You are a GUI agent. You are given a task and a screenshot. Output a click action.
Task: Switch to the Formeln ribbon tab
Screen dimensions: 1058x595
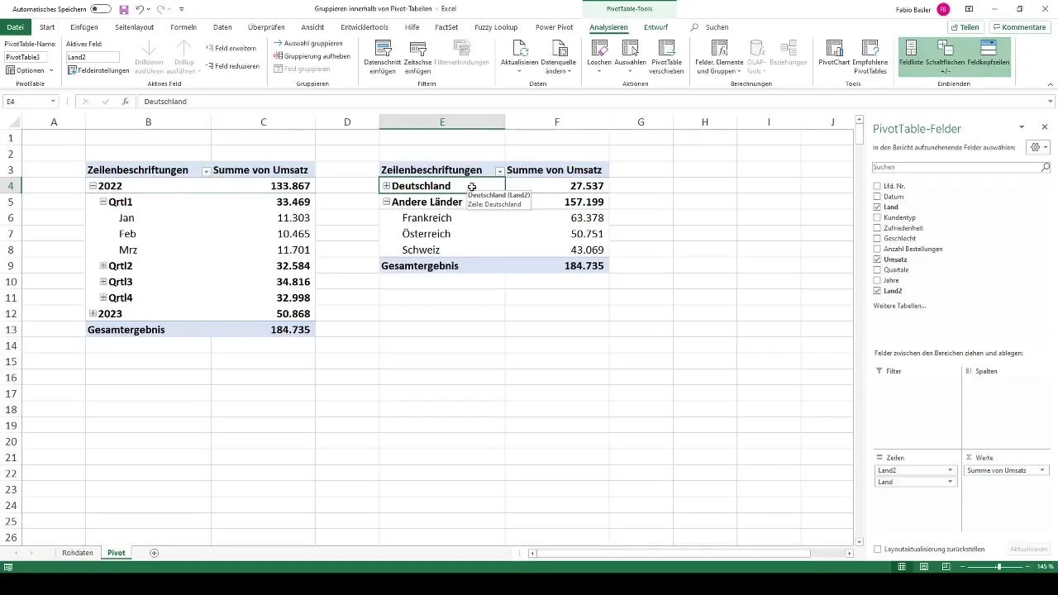pyautogui.click(x=183, y=27)
